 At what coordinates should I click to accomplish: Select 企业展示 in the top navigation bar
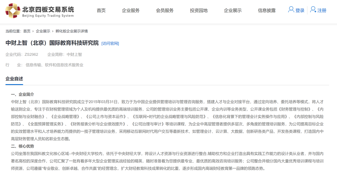pyautogui.click(x=233, y=10)
